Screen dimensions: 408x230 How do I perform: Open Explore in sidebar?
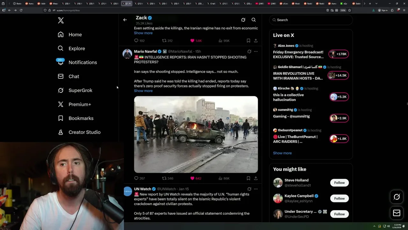coord(71,49)
